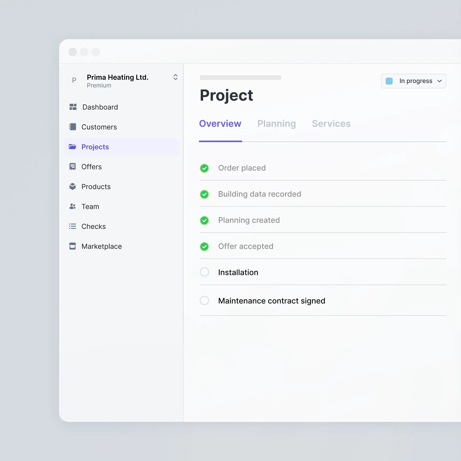Click the second gray window control dot
Viewport: 461px width, 461px height.
point(84,52)
